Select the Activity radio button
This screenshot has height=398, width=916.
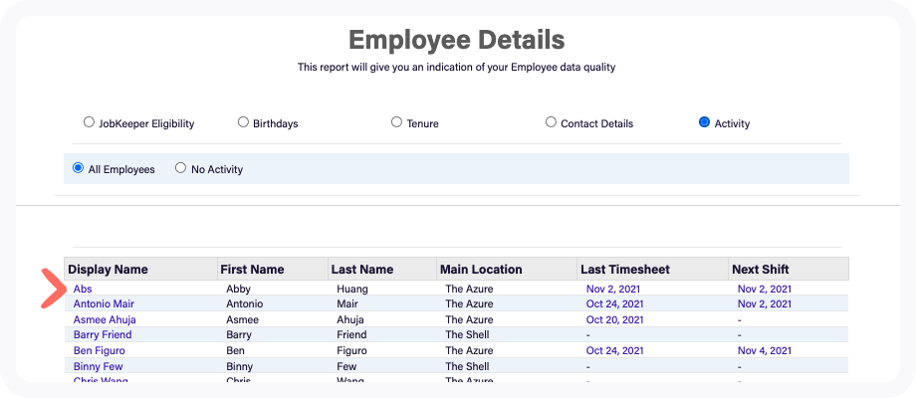(705, 122)
